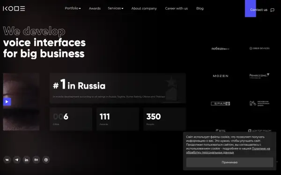The width and height of the screenshot is (281, 175).
Task: Click the voice interfaces headline text
Action: pos(44,42)
